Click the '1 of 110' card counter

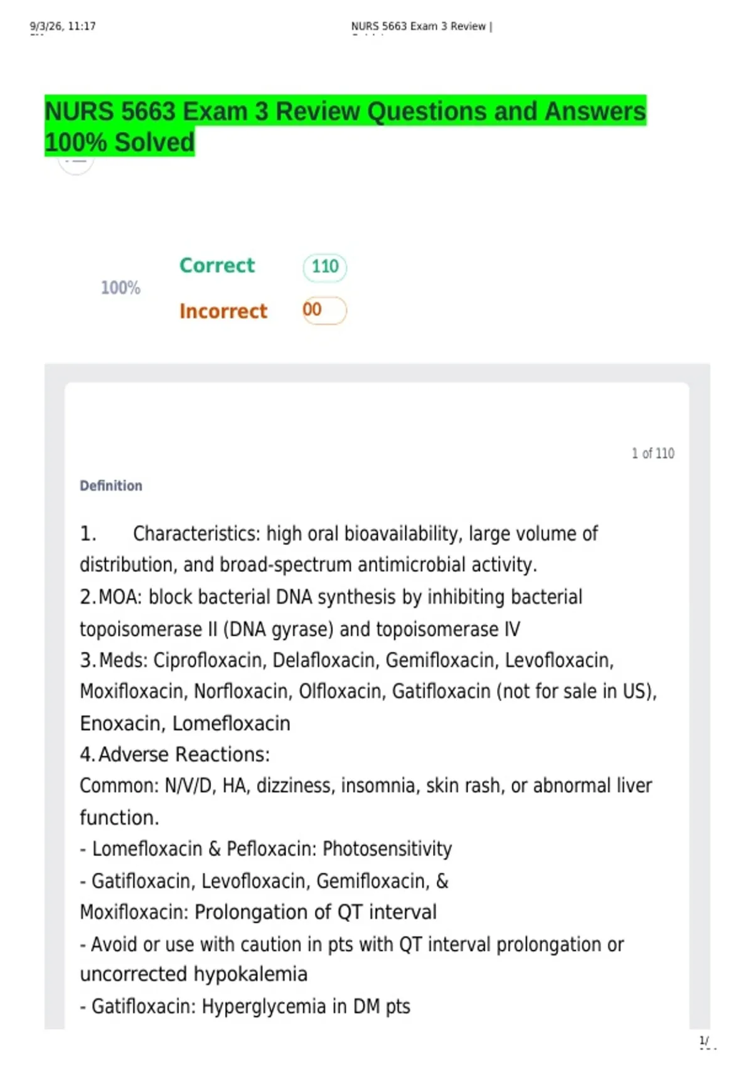653,453
